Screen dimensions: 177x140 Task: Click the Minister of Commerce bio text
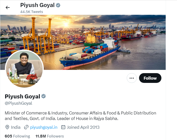click(80, 116)
